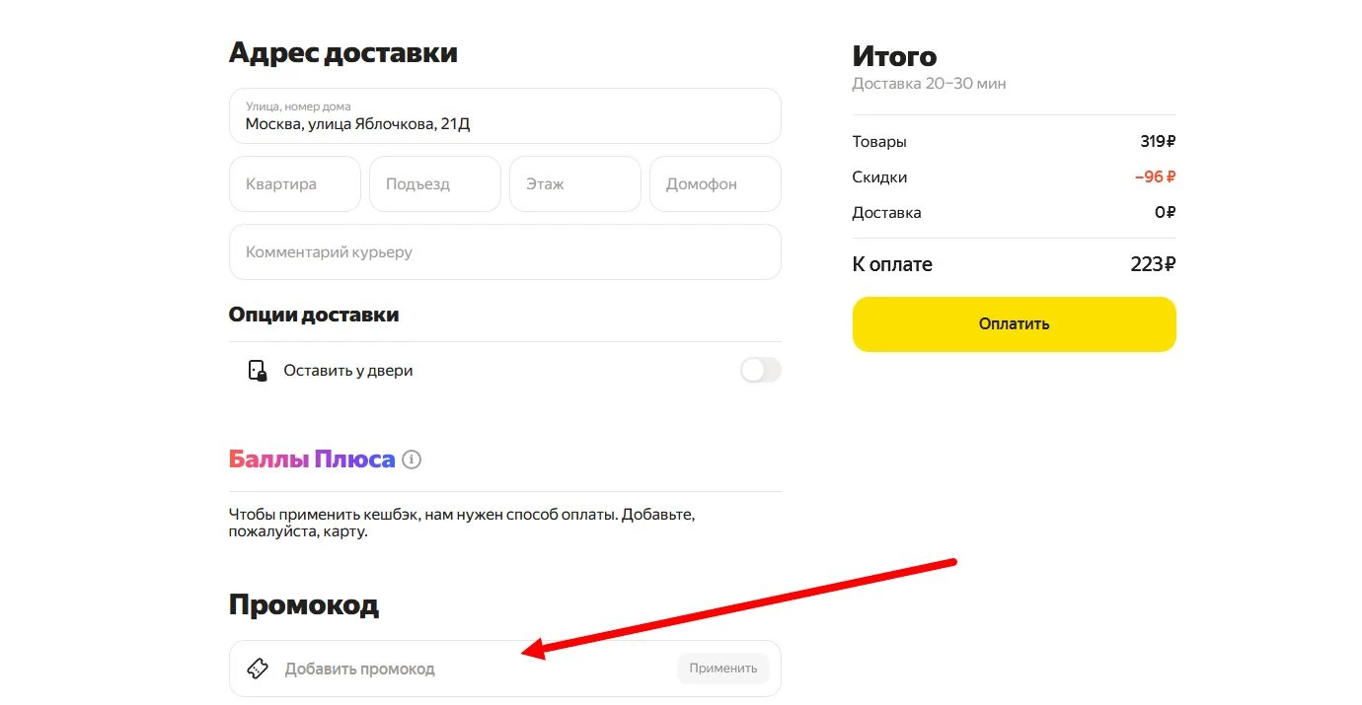Open the Баллы Плюса section
Screen dimensions: 1362x705
[x=314, y=458]
